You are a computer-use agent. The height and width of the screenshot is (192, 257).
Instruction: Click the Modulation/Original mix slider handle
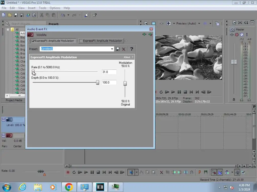point(125,83)
